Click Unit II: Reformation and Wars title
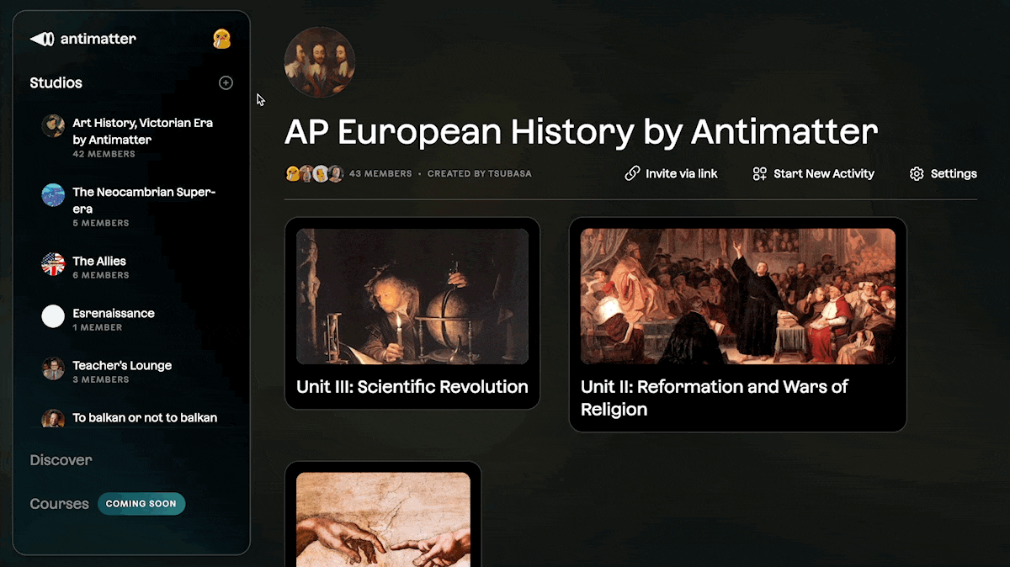Image resolution: width=1010 pixels, height=567 pixels. coord(715,398)
